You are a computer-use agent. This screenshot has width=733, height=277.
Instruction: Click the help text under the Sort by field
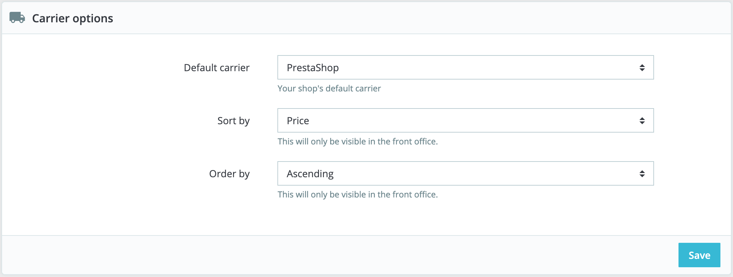tap(357, 142)
